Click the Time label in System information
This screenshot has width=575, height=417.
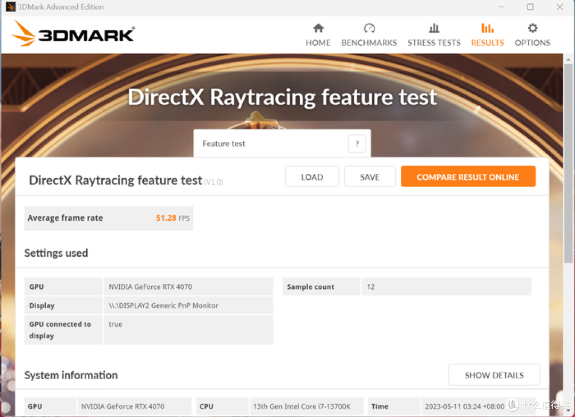click(x=380, y=406)
